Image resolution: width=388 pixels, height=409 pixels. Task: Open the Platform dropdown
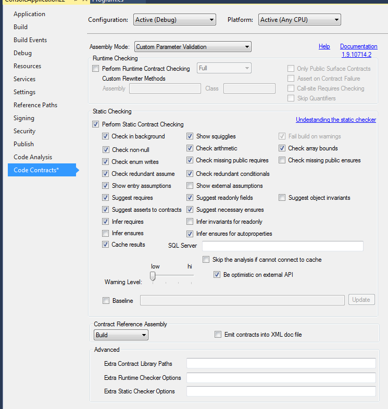[x=299, y=20]
